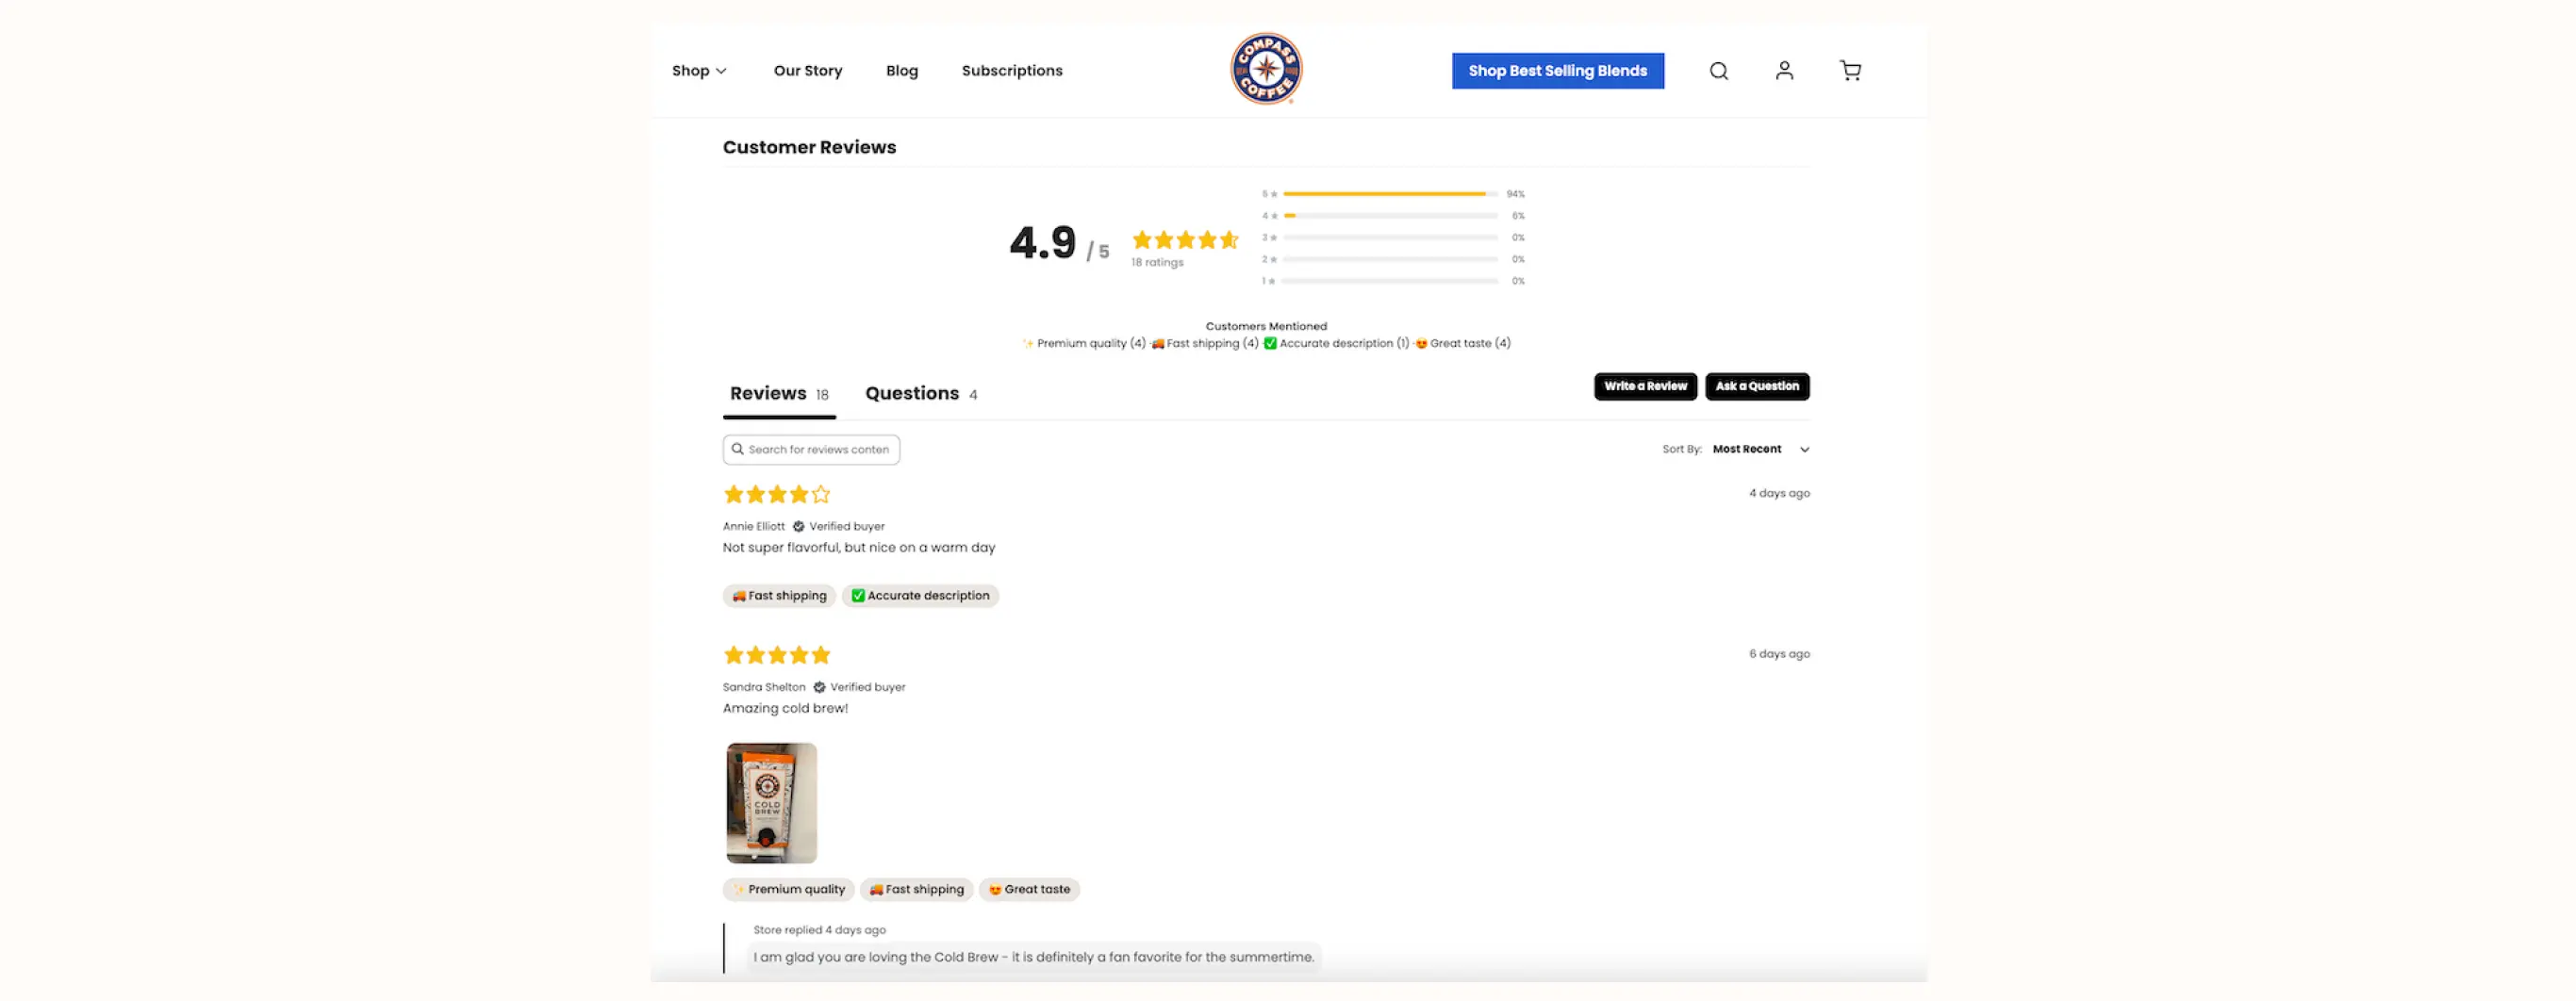Toggle the Premium quality tag on Sandra's review
The height and width of the screenshot is (1001, 2576).
(x=788, y=889)
